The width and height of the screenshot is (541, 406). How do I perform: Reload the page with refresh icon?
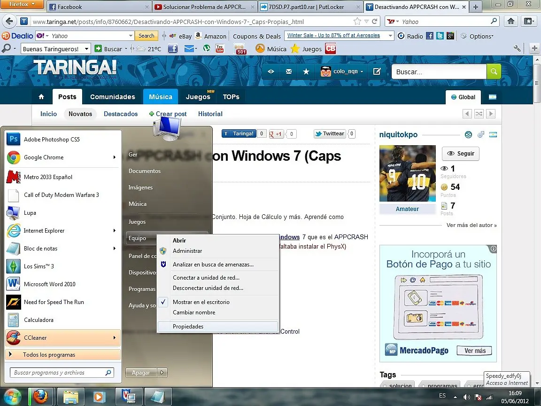click(x=375, y=22)
